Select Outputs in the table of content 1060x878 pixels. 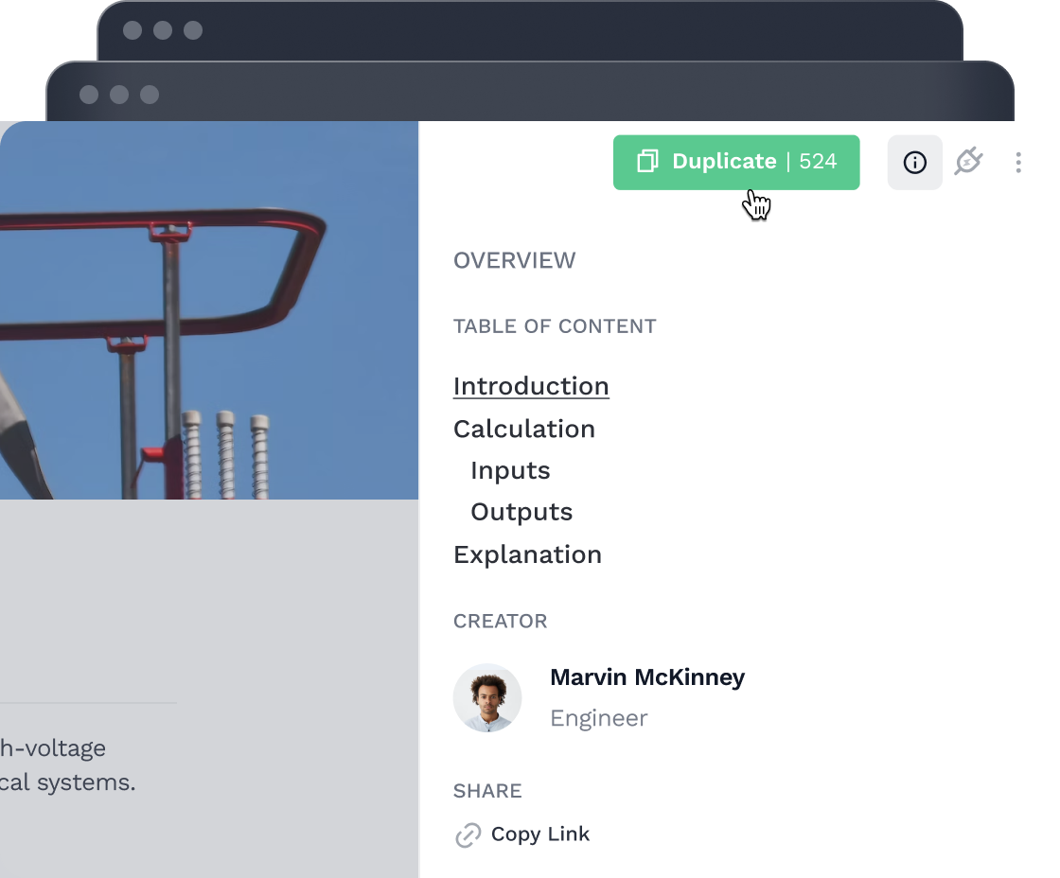coord(521,512)
